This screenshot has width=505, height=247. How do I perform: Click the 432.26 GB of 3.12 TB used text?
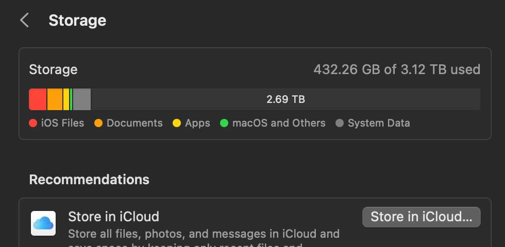pos(397,69)
